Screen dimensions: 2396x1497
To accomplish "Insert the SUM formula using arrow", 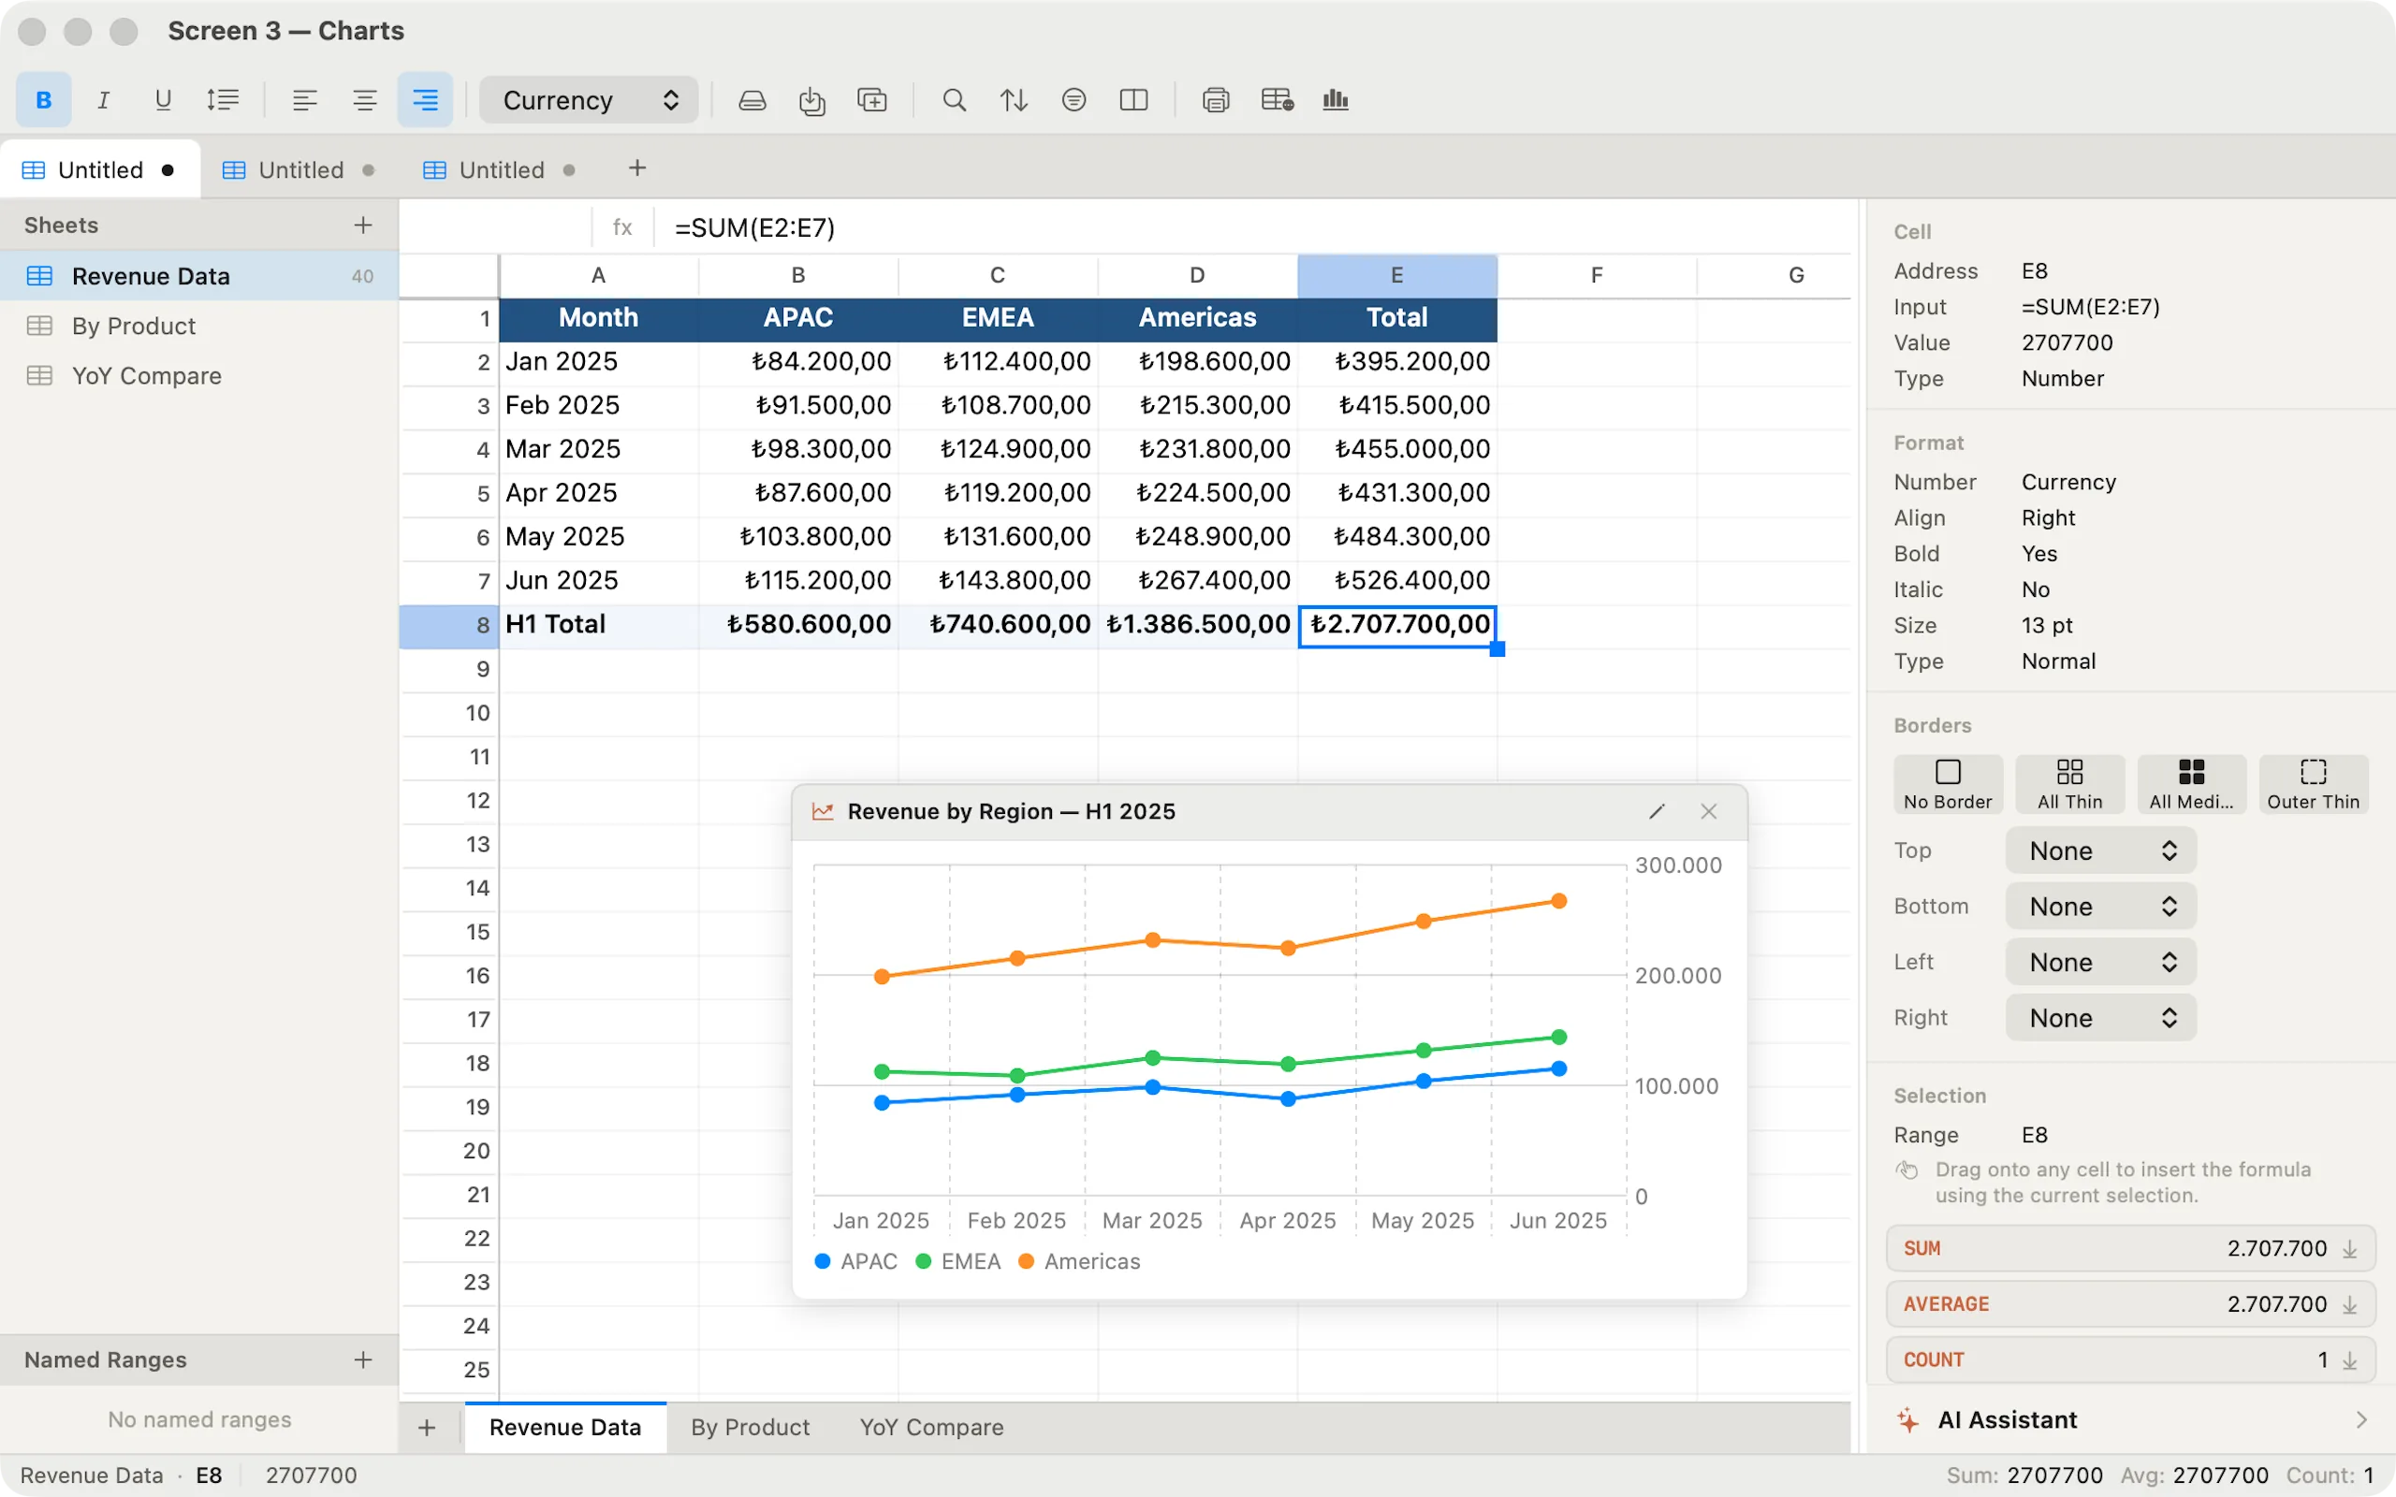I will tap(2349, 1249).
